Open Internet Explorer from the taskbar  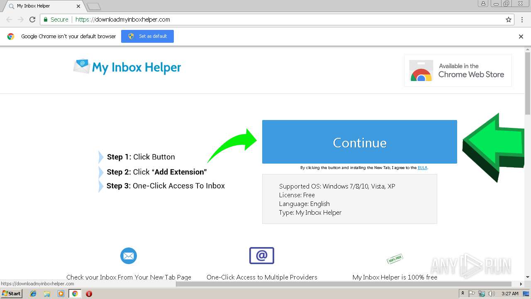(x=34, y=294)
